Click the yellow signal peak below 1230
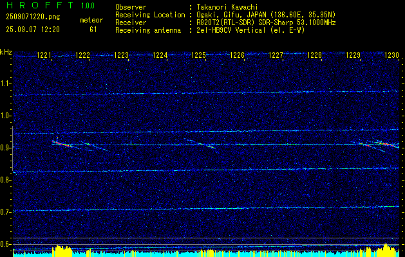 point(386,250)
